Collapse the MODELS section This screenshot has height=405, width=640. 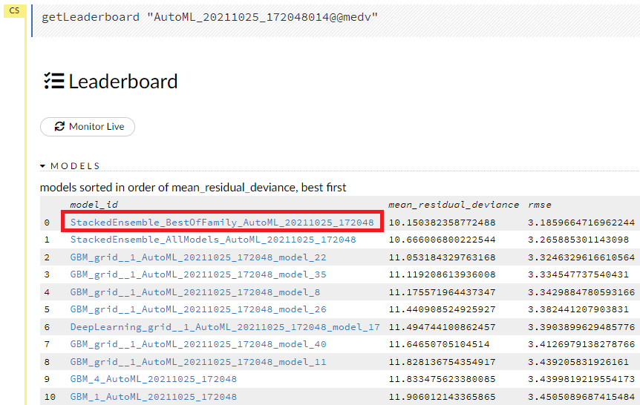click(43, 166)
